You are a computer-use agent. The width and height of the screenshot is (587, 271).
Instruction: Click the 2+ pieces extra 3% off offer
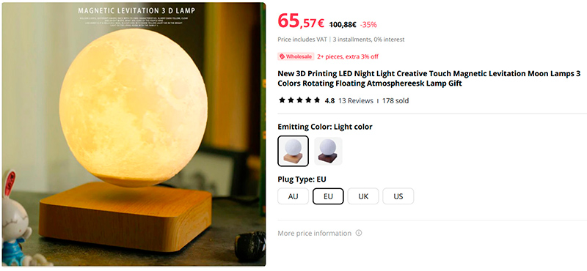[x=348, y=56]
